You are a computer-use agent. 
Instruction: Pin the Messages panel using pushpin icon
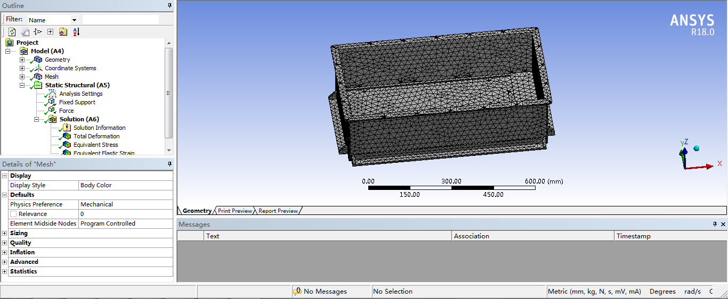(x=715, y=225)
